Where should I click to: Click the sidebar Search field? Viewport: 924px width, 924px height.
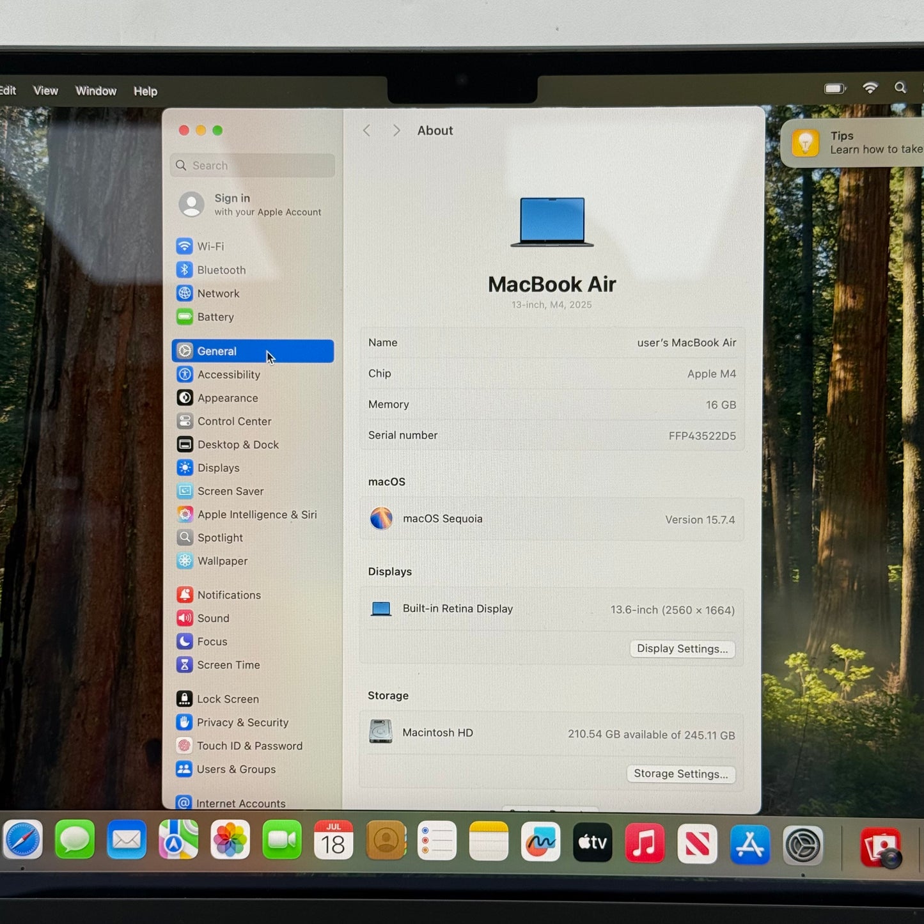coord(253,166)
